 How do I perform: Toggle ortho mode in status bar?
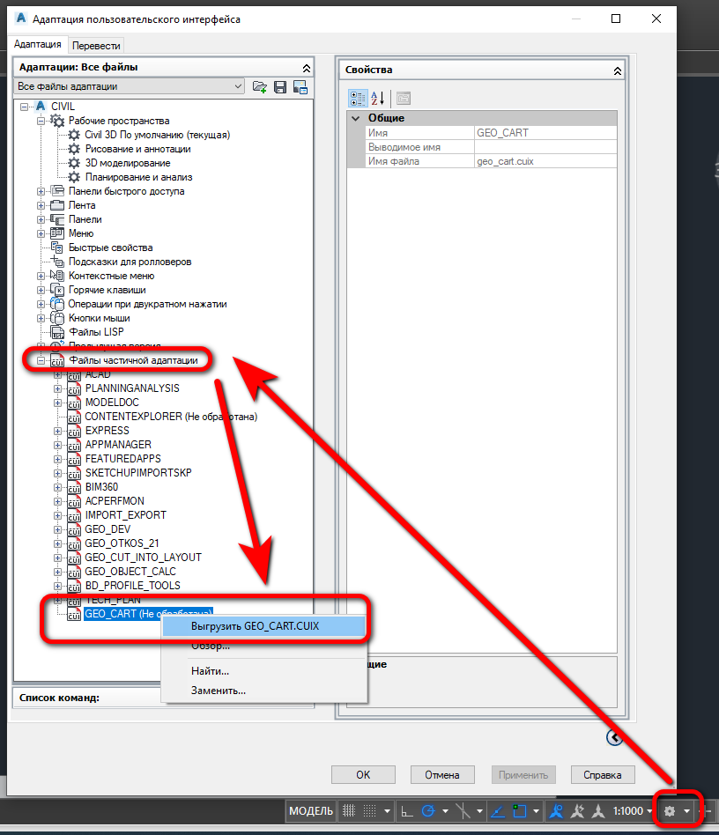tap(406, 810)
